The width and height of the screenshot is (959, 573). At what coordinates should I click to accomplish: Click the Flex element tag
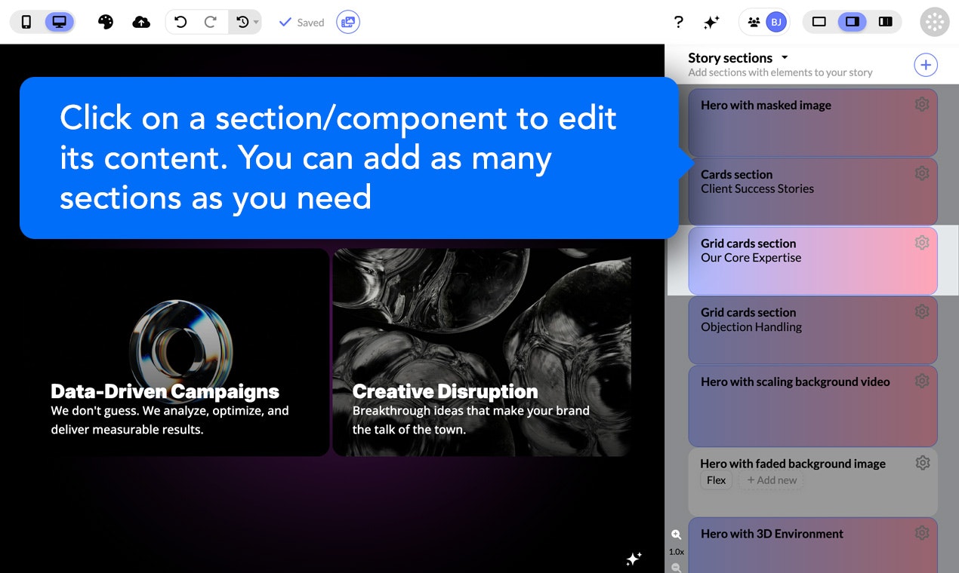click(716, 480)
